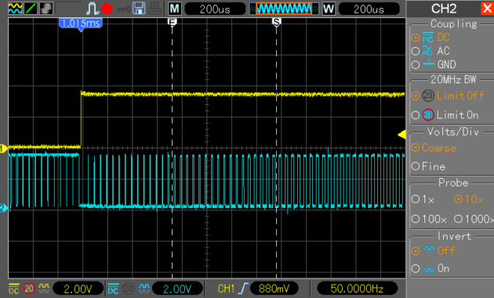
Task: Set Volts/Div to Fine
Action: 428,166
